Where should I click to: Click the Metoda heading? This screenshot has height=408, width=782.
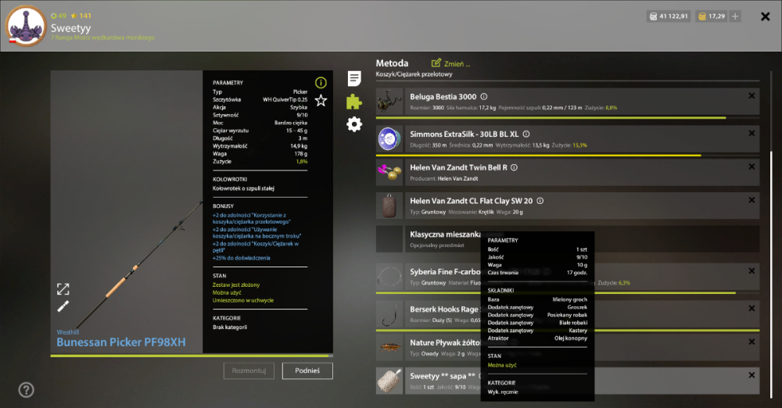point(392,63)
